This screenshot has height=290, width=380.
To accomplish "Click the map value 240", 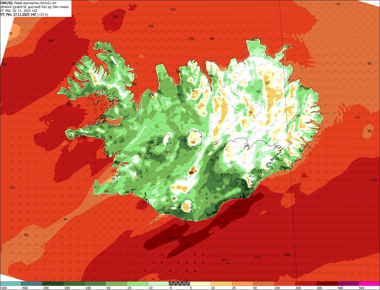I will point(51,41).
